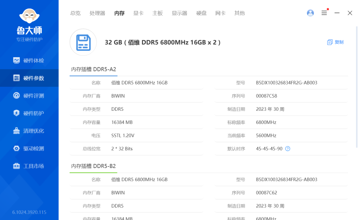Click 佰维 DDR5 6800MHz 16GB name in DDR5-B2

pyautogui.click(x=139, y=180)
